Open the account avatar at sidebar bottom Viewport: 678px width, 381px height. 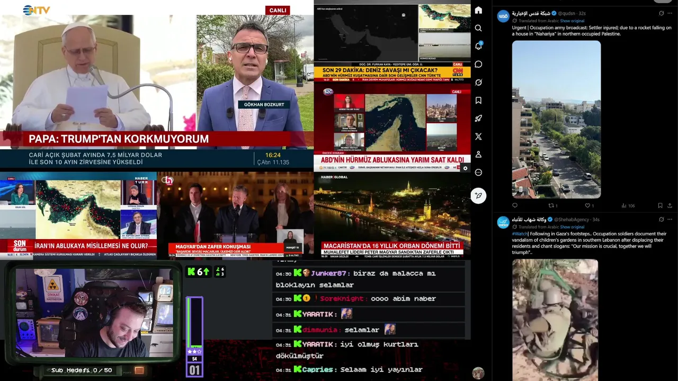(478, 373)
